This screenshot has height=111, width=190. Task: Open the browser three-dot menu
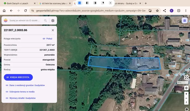click(x=186, y=11)
